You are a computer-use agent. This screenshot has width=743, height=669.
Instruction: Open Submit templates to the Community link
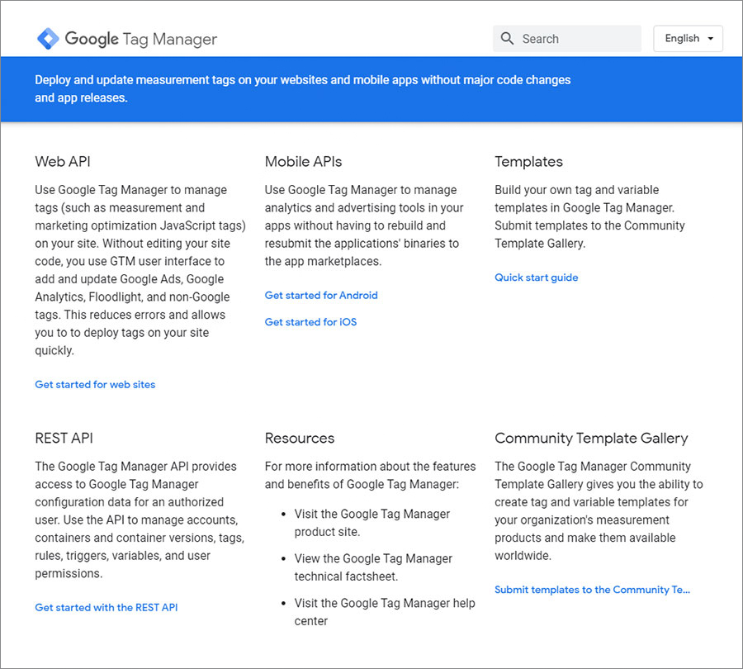(x=592, y=590)
